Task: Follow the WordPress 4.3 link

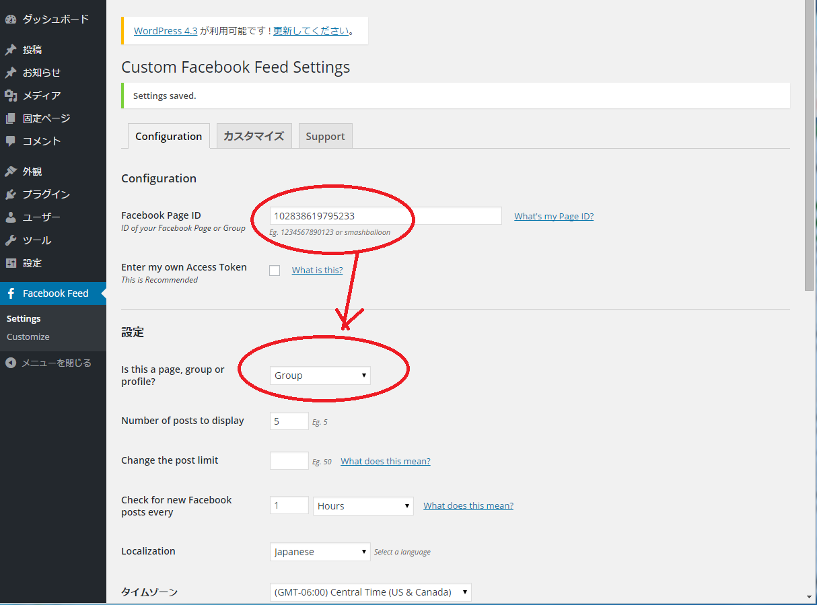Action: coord(166,31)
